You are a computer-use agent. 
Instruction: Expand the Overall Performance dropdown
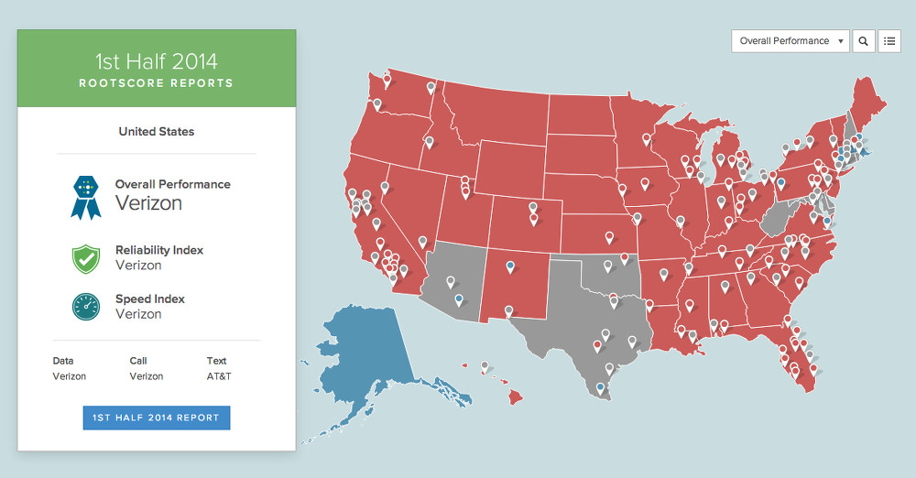coord(791,41)
